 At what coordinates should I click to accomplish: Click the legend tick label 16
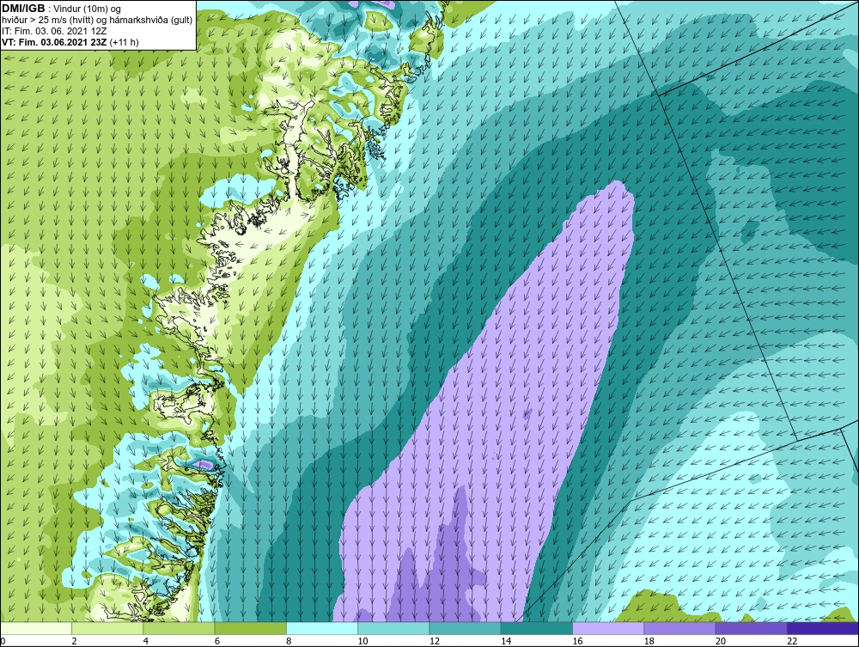coord(577,641)
